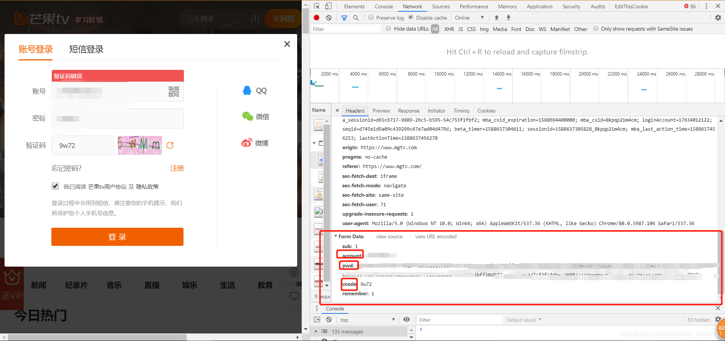Show console sidebar icon
The image size is (725, 341).
(317, 319)
